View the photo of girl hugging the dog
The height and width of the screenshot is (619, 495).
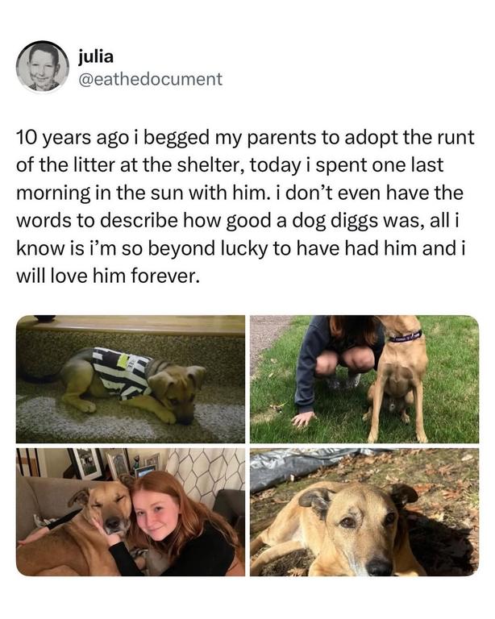click(131, 512)
